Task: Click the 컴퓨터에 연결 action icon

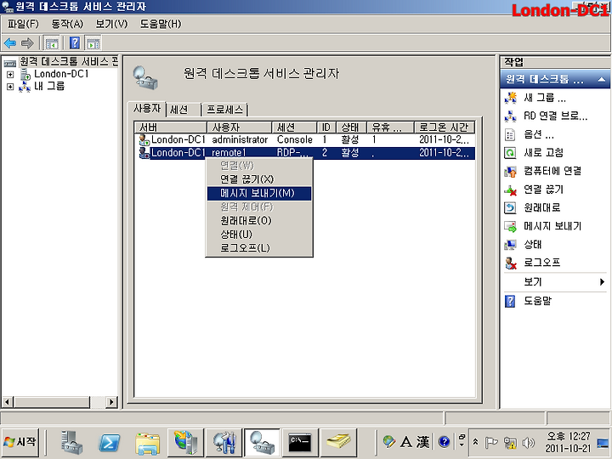Action: click(511, 171)
